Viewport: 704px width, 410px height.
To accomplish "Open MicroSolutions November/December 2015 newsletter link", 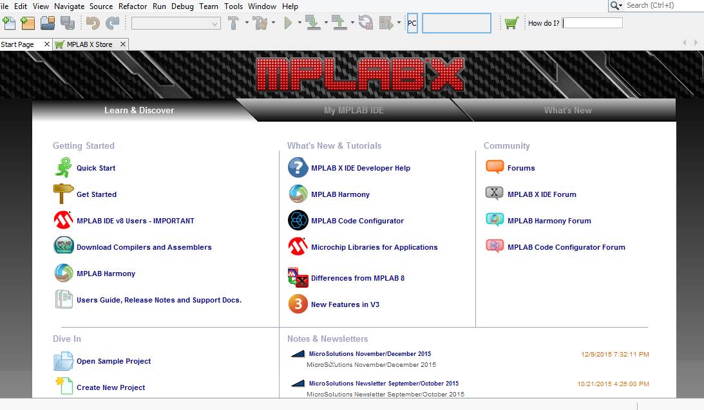I will 370,354.
